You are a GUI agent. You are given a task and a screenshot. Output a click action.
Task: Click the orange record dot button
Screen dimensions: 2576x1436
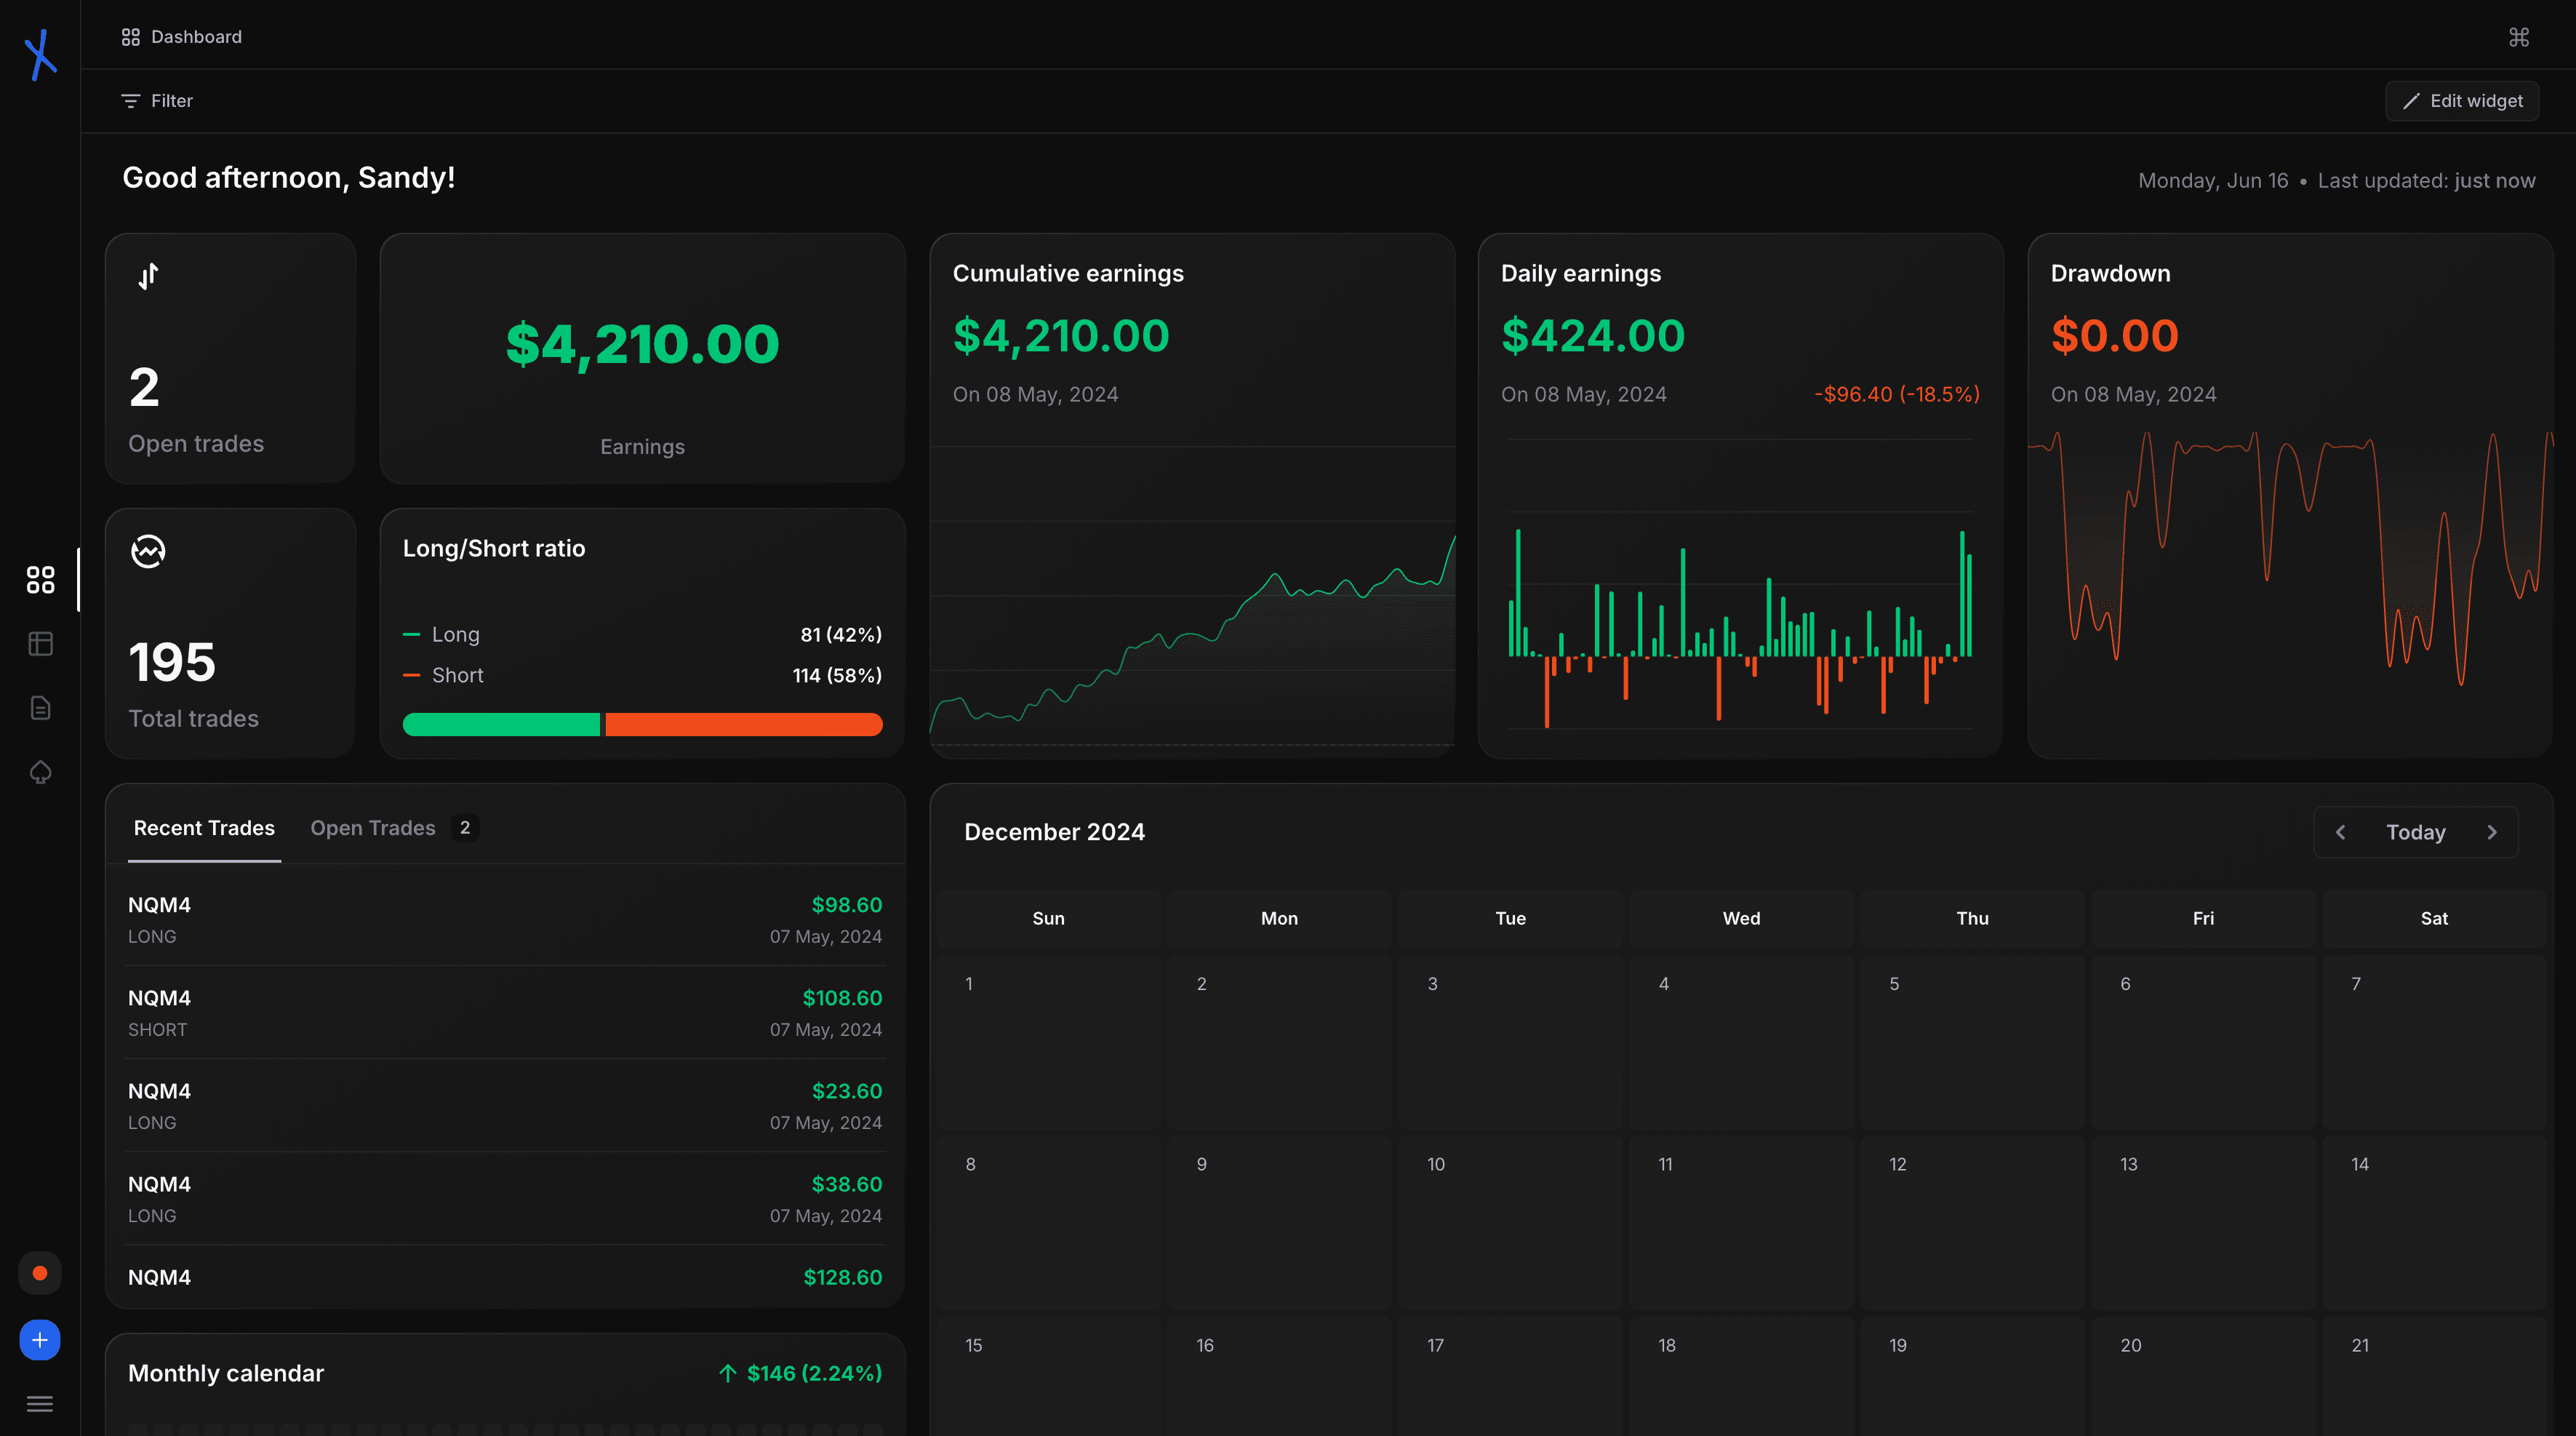point(40,1273)
